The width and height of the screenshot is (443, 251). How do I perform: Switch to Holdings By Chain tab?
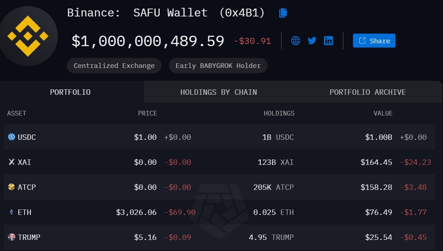(x=218, y=92)
